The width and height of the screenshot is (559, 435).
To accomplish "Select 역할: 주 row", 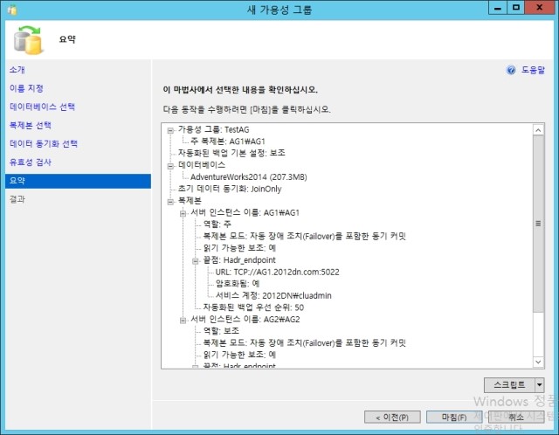I will point(217,224).
